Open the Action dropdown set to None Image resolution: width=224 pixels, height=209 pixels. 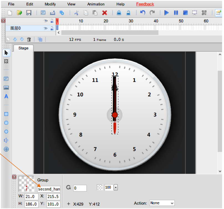[x=162, y=203]
